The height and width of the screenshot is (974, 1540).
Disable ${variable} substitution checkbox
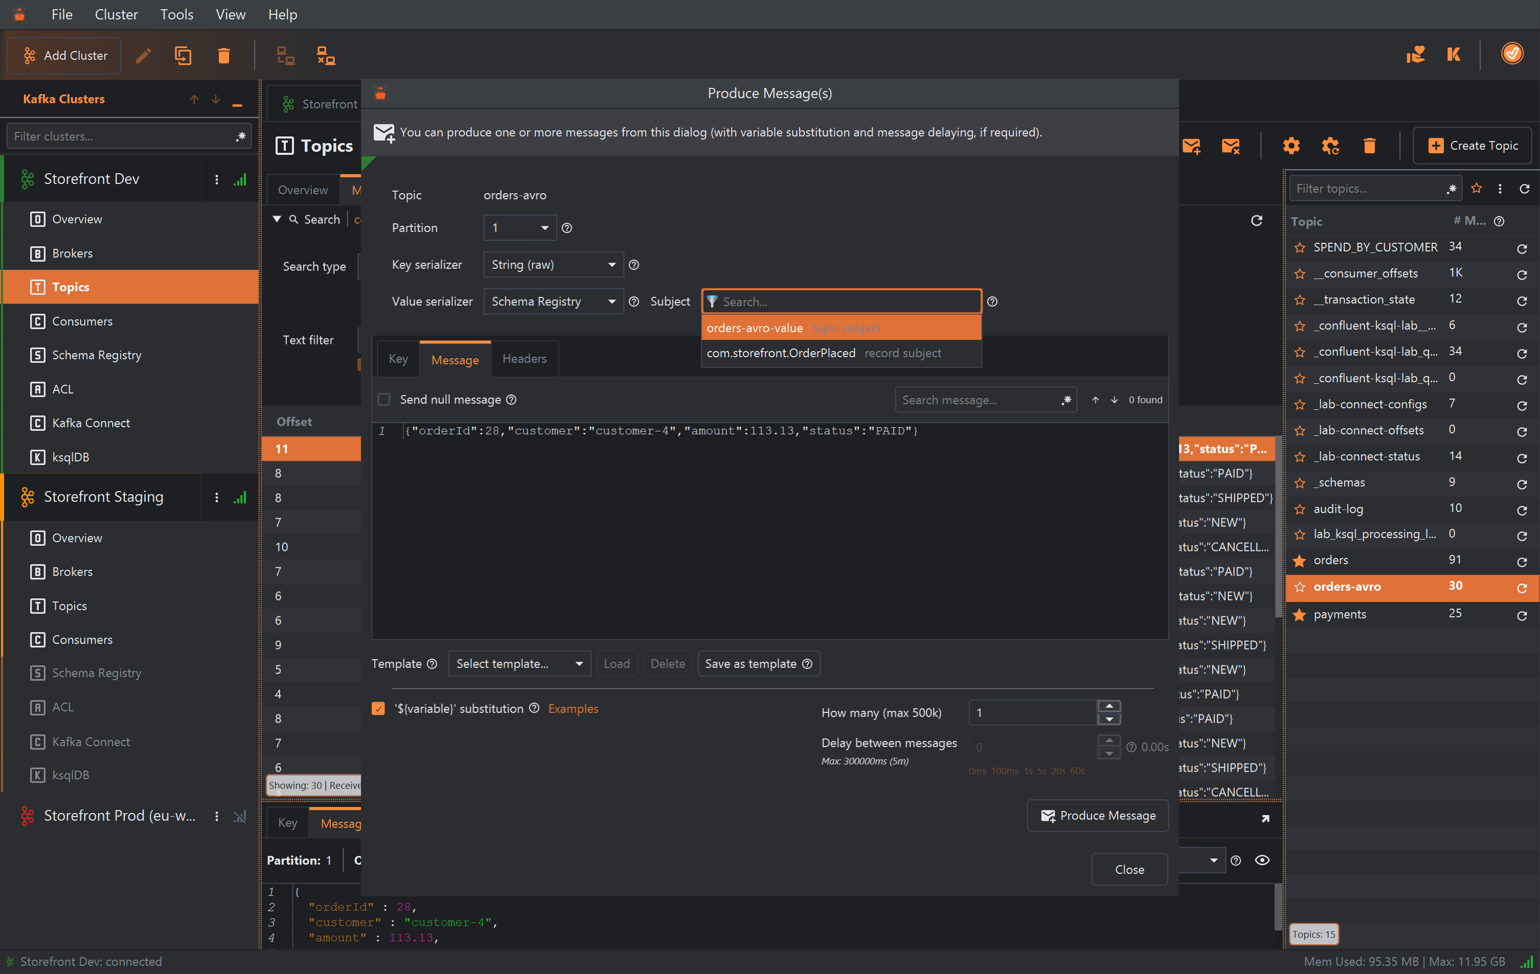(x=378, y=708)
